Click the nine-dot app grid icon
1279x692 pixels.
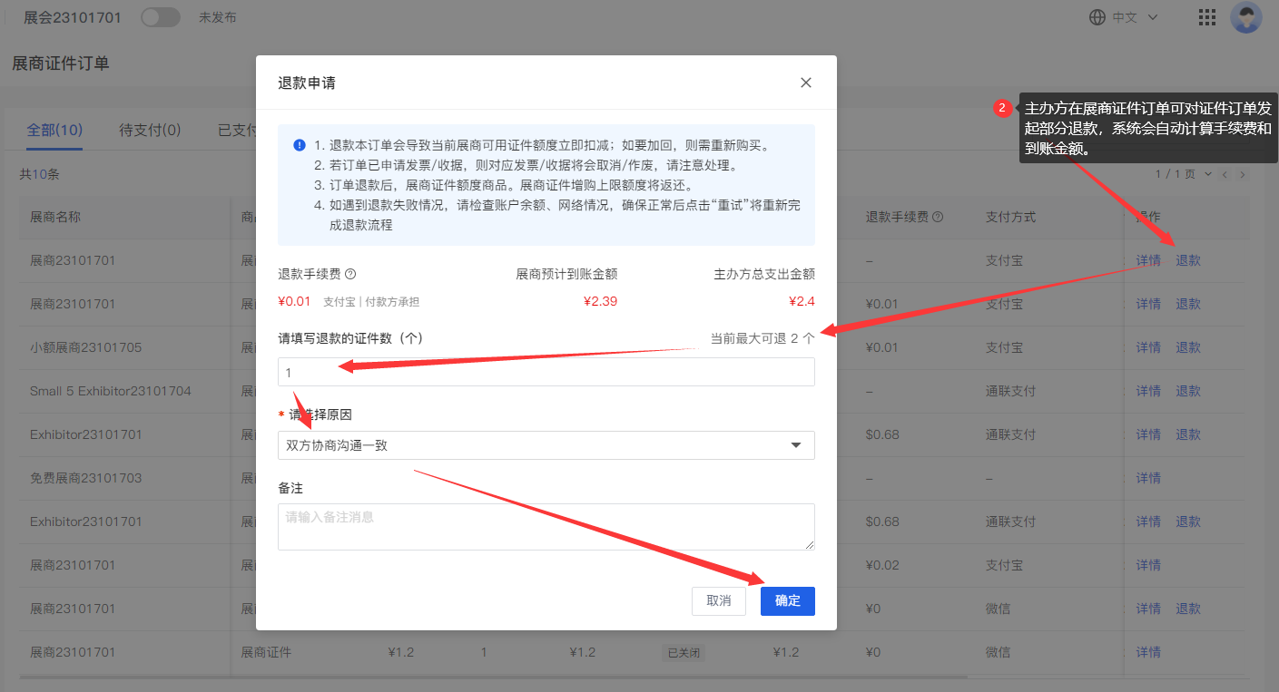point(1206,16)
